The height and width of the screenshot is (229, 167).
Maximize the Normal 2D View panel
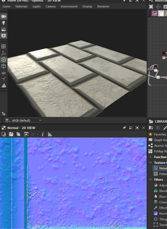click(137, 128)
